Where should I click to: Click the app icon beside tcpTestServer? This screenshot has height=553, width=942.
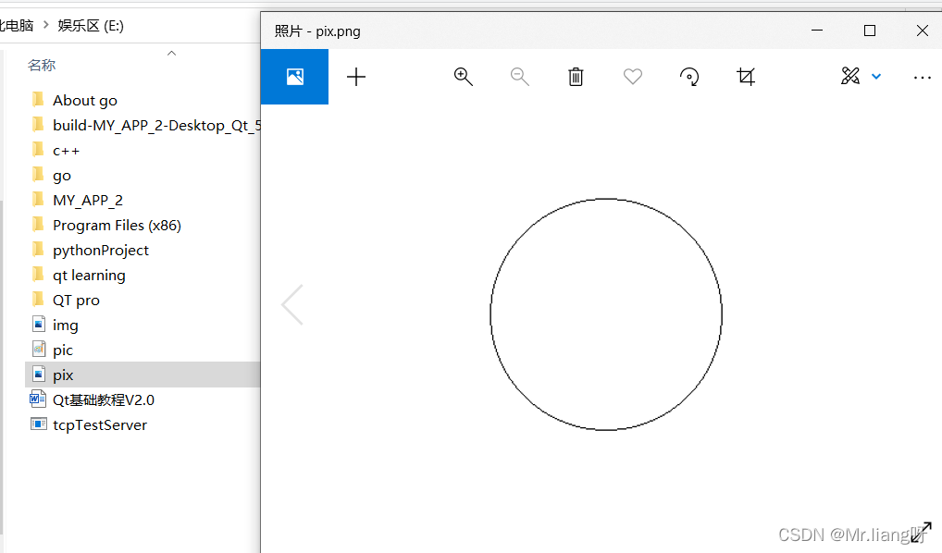[x=39, y=424]
